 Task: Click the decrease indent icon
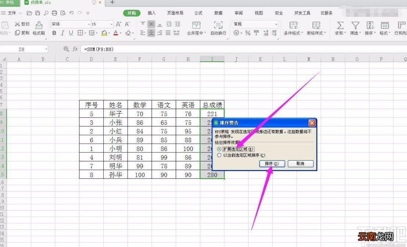[x=169, y=24]
